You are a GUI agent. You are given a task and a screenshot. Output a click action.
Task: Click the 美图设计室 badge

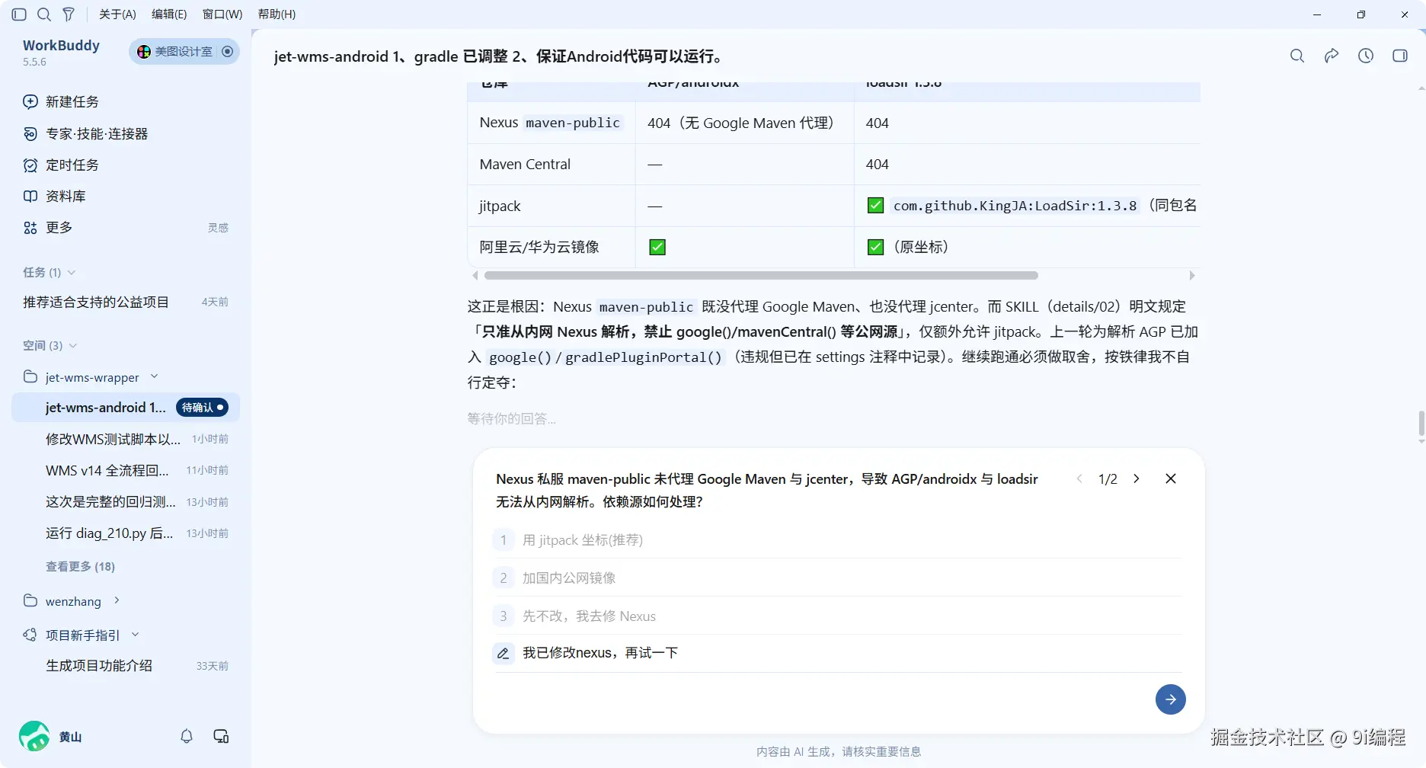click(x=184, y=52)
